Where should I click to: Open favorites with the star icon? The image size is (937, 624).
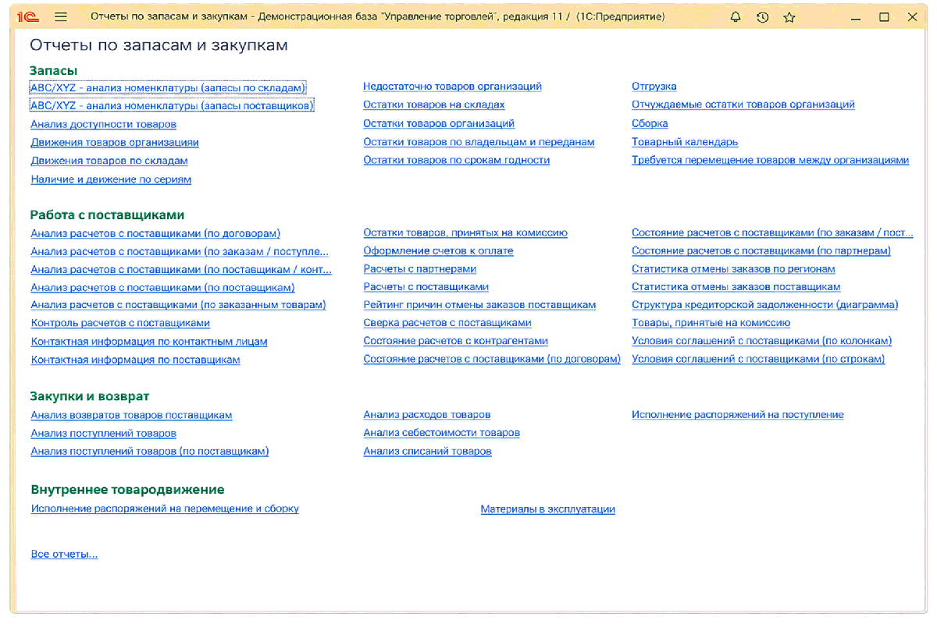click(x=789, y=16)
